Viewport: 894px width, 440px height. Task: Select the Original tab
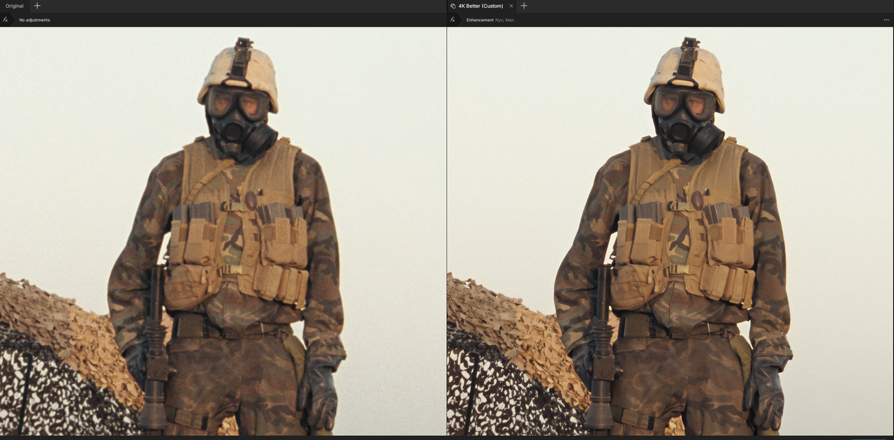coord(15,6)
